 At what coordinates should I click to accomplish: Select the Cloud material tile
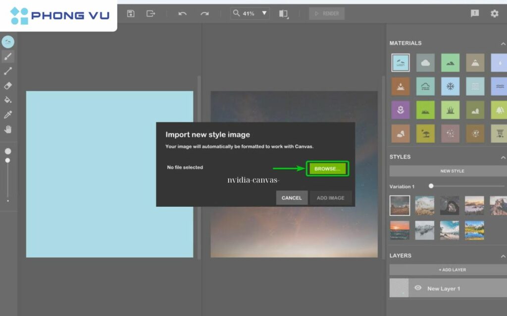(x=425, y=62)
